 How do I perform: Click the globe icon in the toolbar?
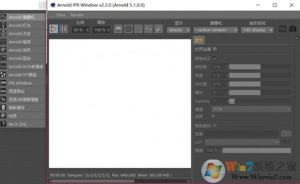128,29
